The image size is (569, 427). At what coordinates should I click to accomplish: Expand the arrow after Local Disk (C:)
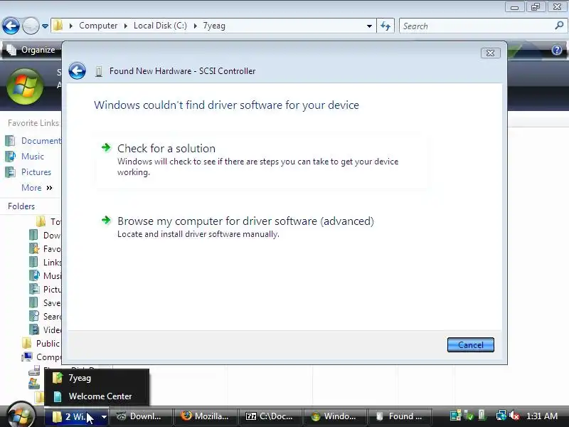(195, 26)
